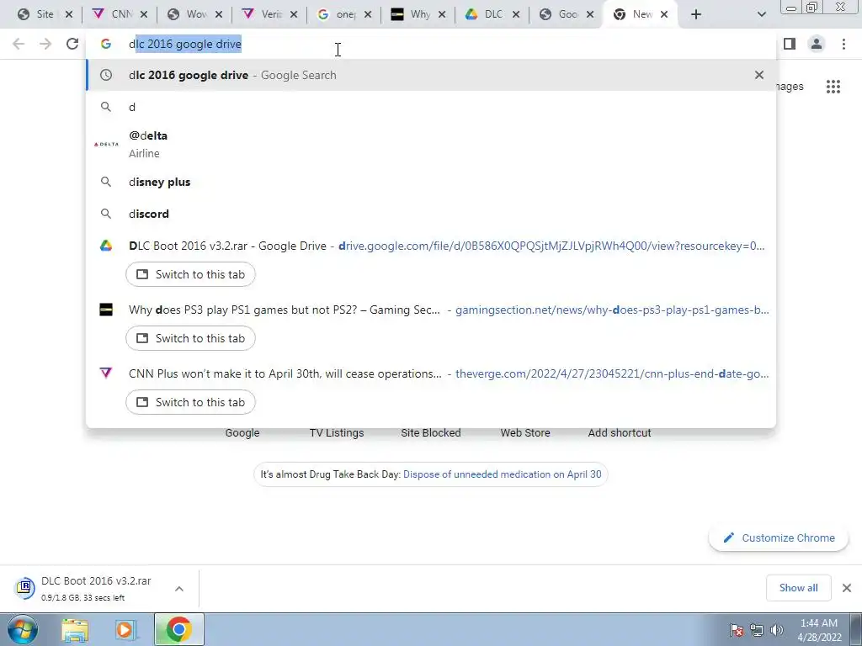
Task: Open Chrome three-dot menu
Action: pyautogui.click(x=843, y=44)
